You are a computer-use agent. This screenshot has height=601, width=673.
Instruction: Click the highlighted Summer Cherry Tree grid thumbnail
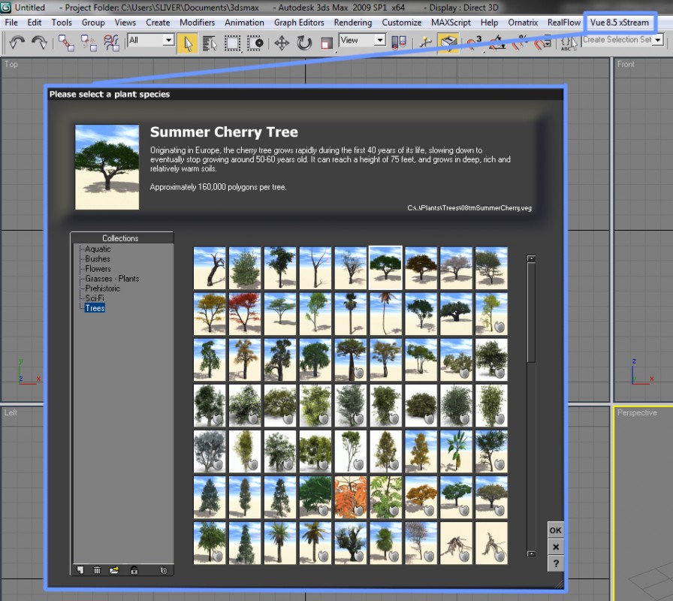coord(385,268)
